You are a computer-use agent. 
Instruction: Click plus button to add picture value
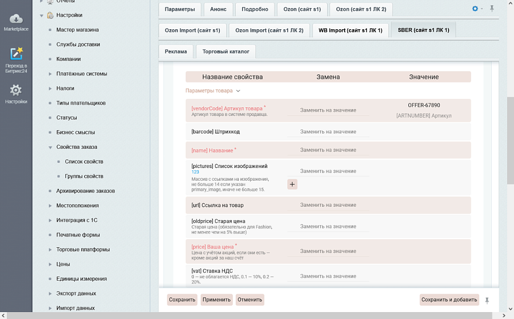pos(292,184)
